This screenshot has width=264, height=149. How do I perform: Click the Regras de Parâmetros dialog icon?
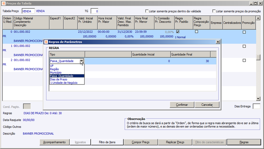pyautogui.click(x=46, y=42)
